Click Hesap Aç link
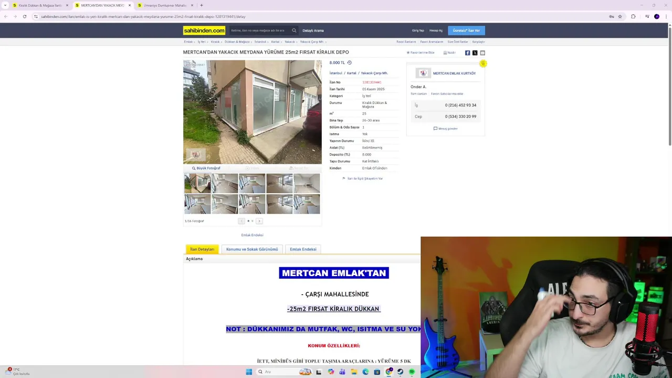 point(436,30)
